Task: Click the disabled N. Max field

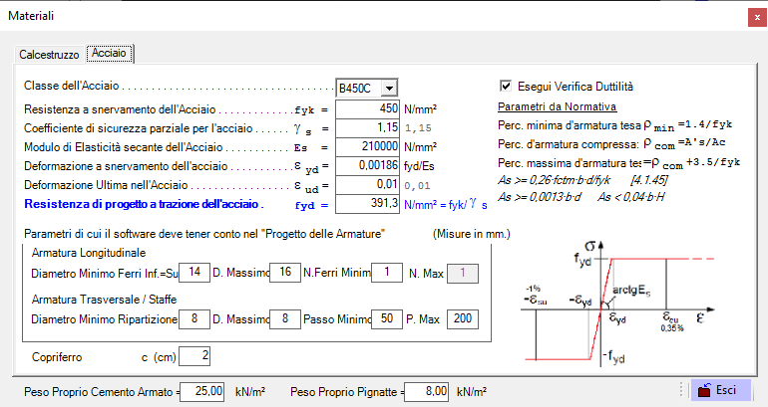Action: (463, 273)
